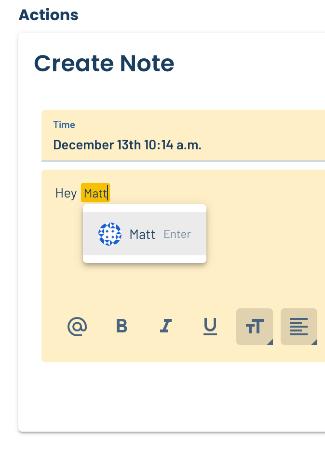Toggle underline formatting icon

pyautogui.click(x=210, y=327)
